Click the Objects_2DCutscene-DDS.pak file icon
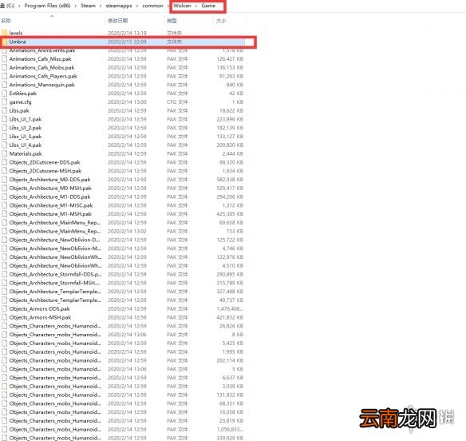The width and height of the screenshot is (466, 441). coord(5,162)
